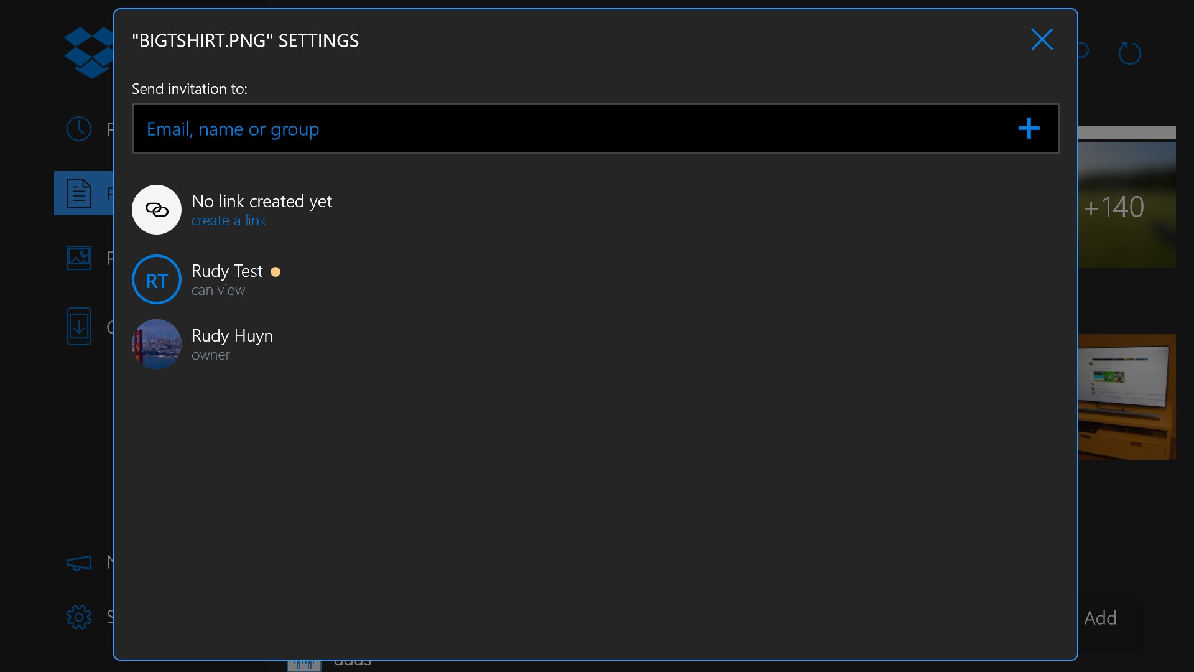This screenshot has width=1194, height=672.
Task: Click the +140 photos thumbnail
Action: pyautogui.click(x=1126, y=205)
